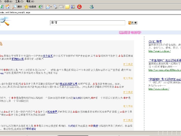Open the "中国知网" RSS subscription link
Screen dimensions: 181x136
pos(164,60)
